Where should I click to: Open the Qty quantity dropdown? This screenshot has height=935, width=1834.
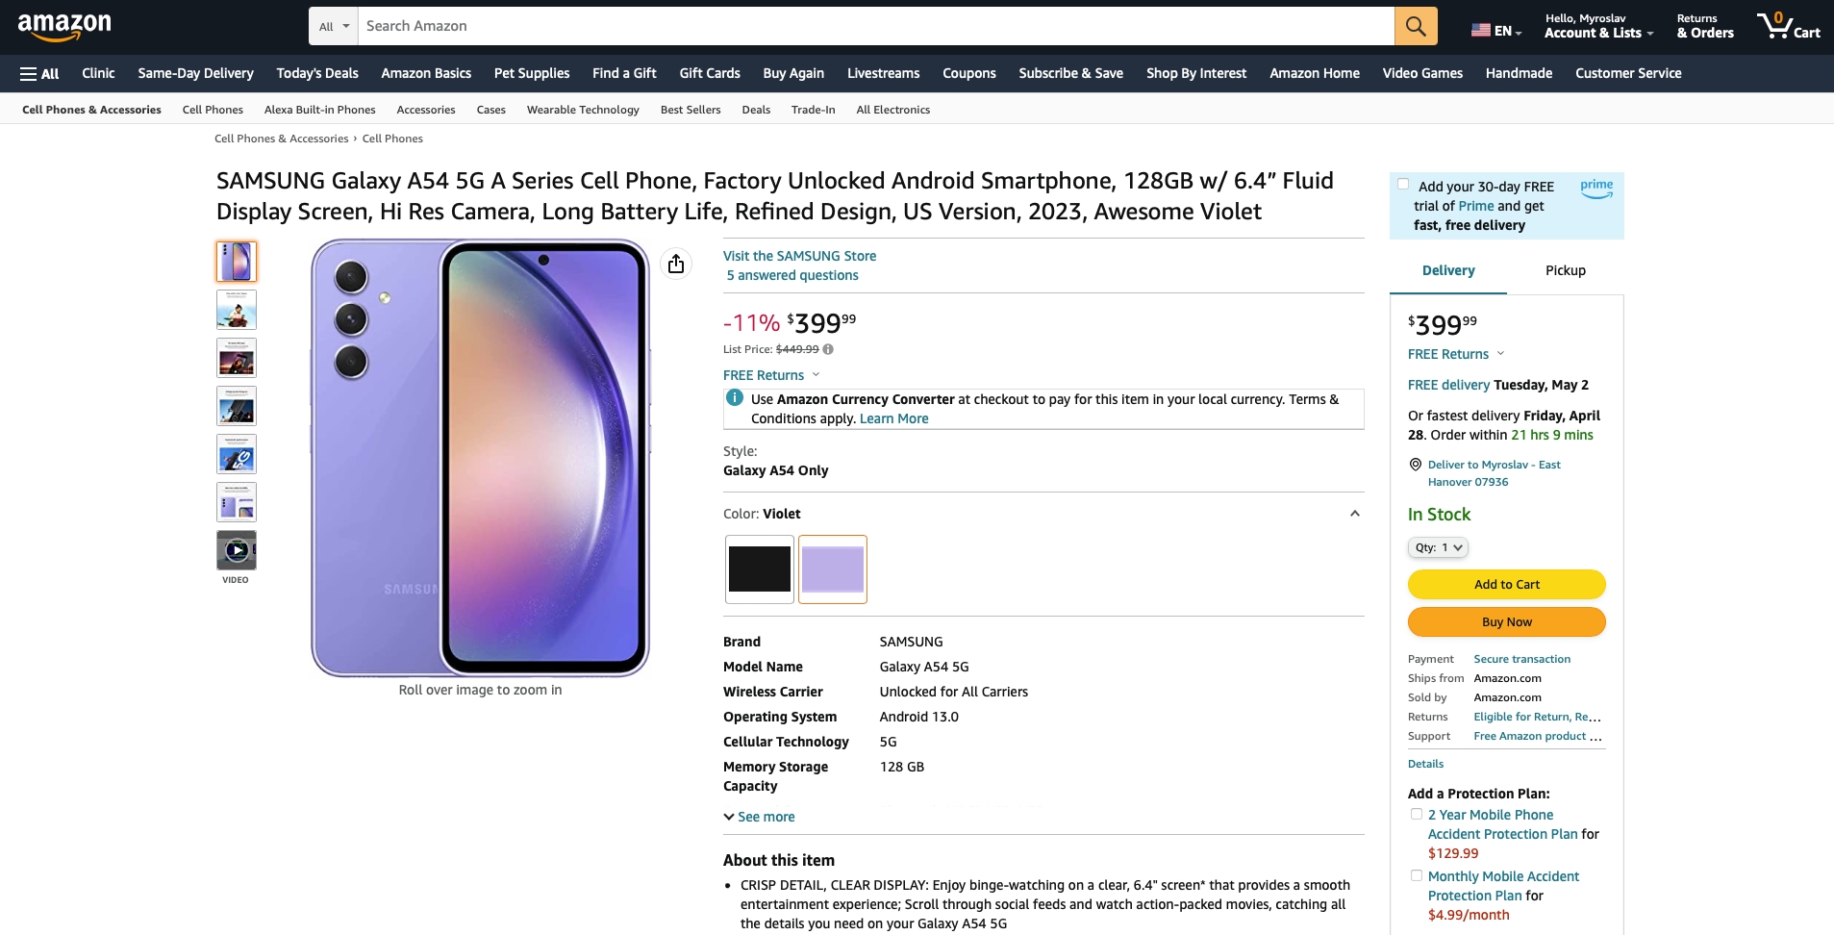click(1438, 547)
